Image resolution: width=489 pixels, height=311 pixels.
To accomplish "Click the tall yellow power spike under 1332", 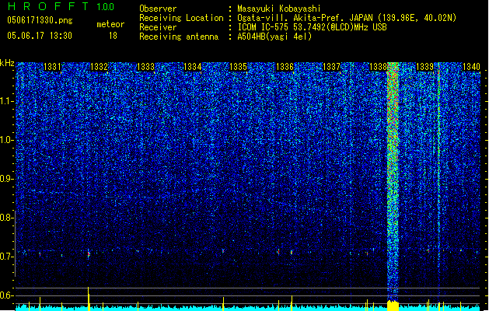I will (89, 299).
